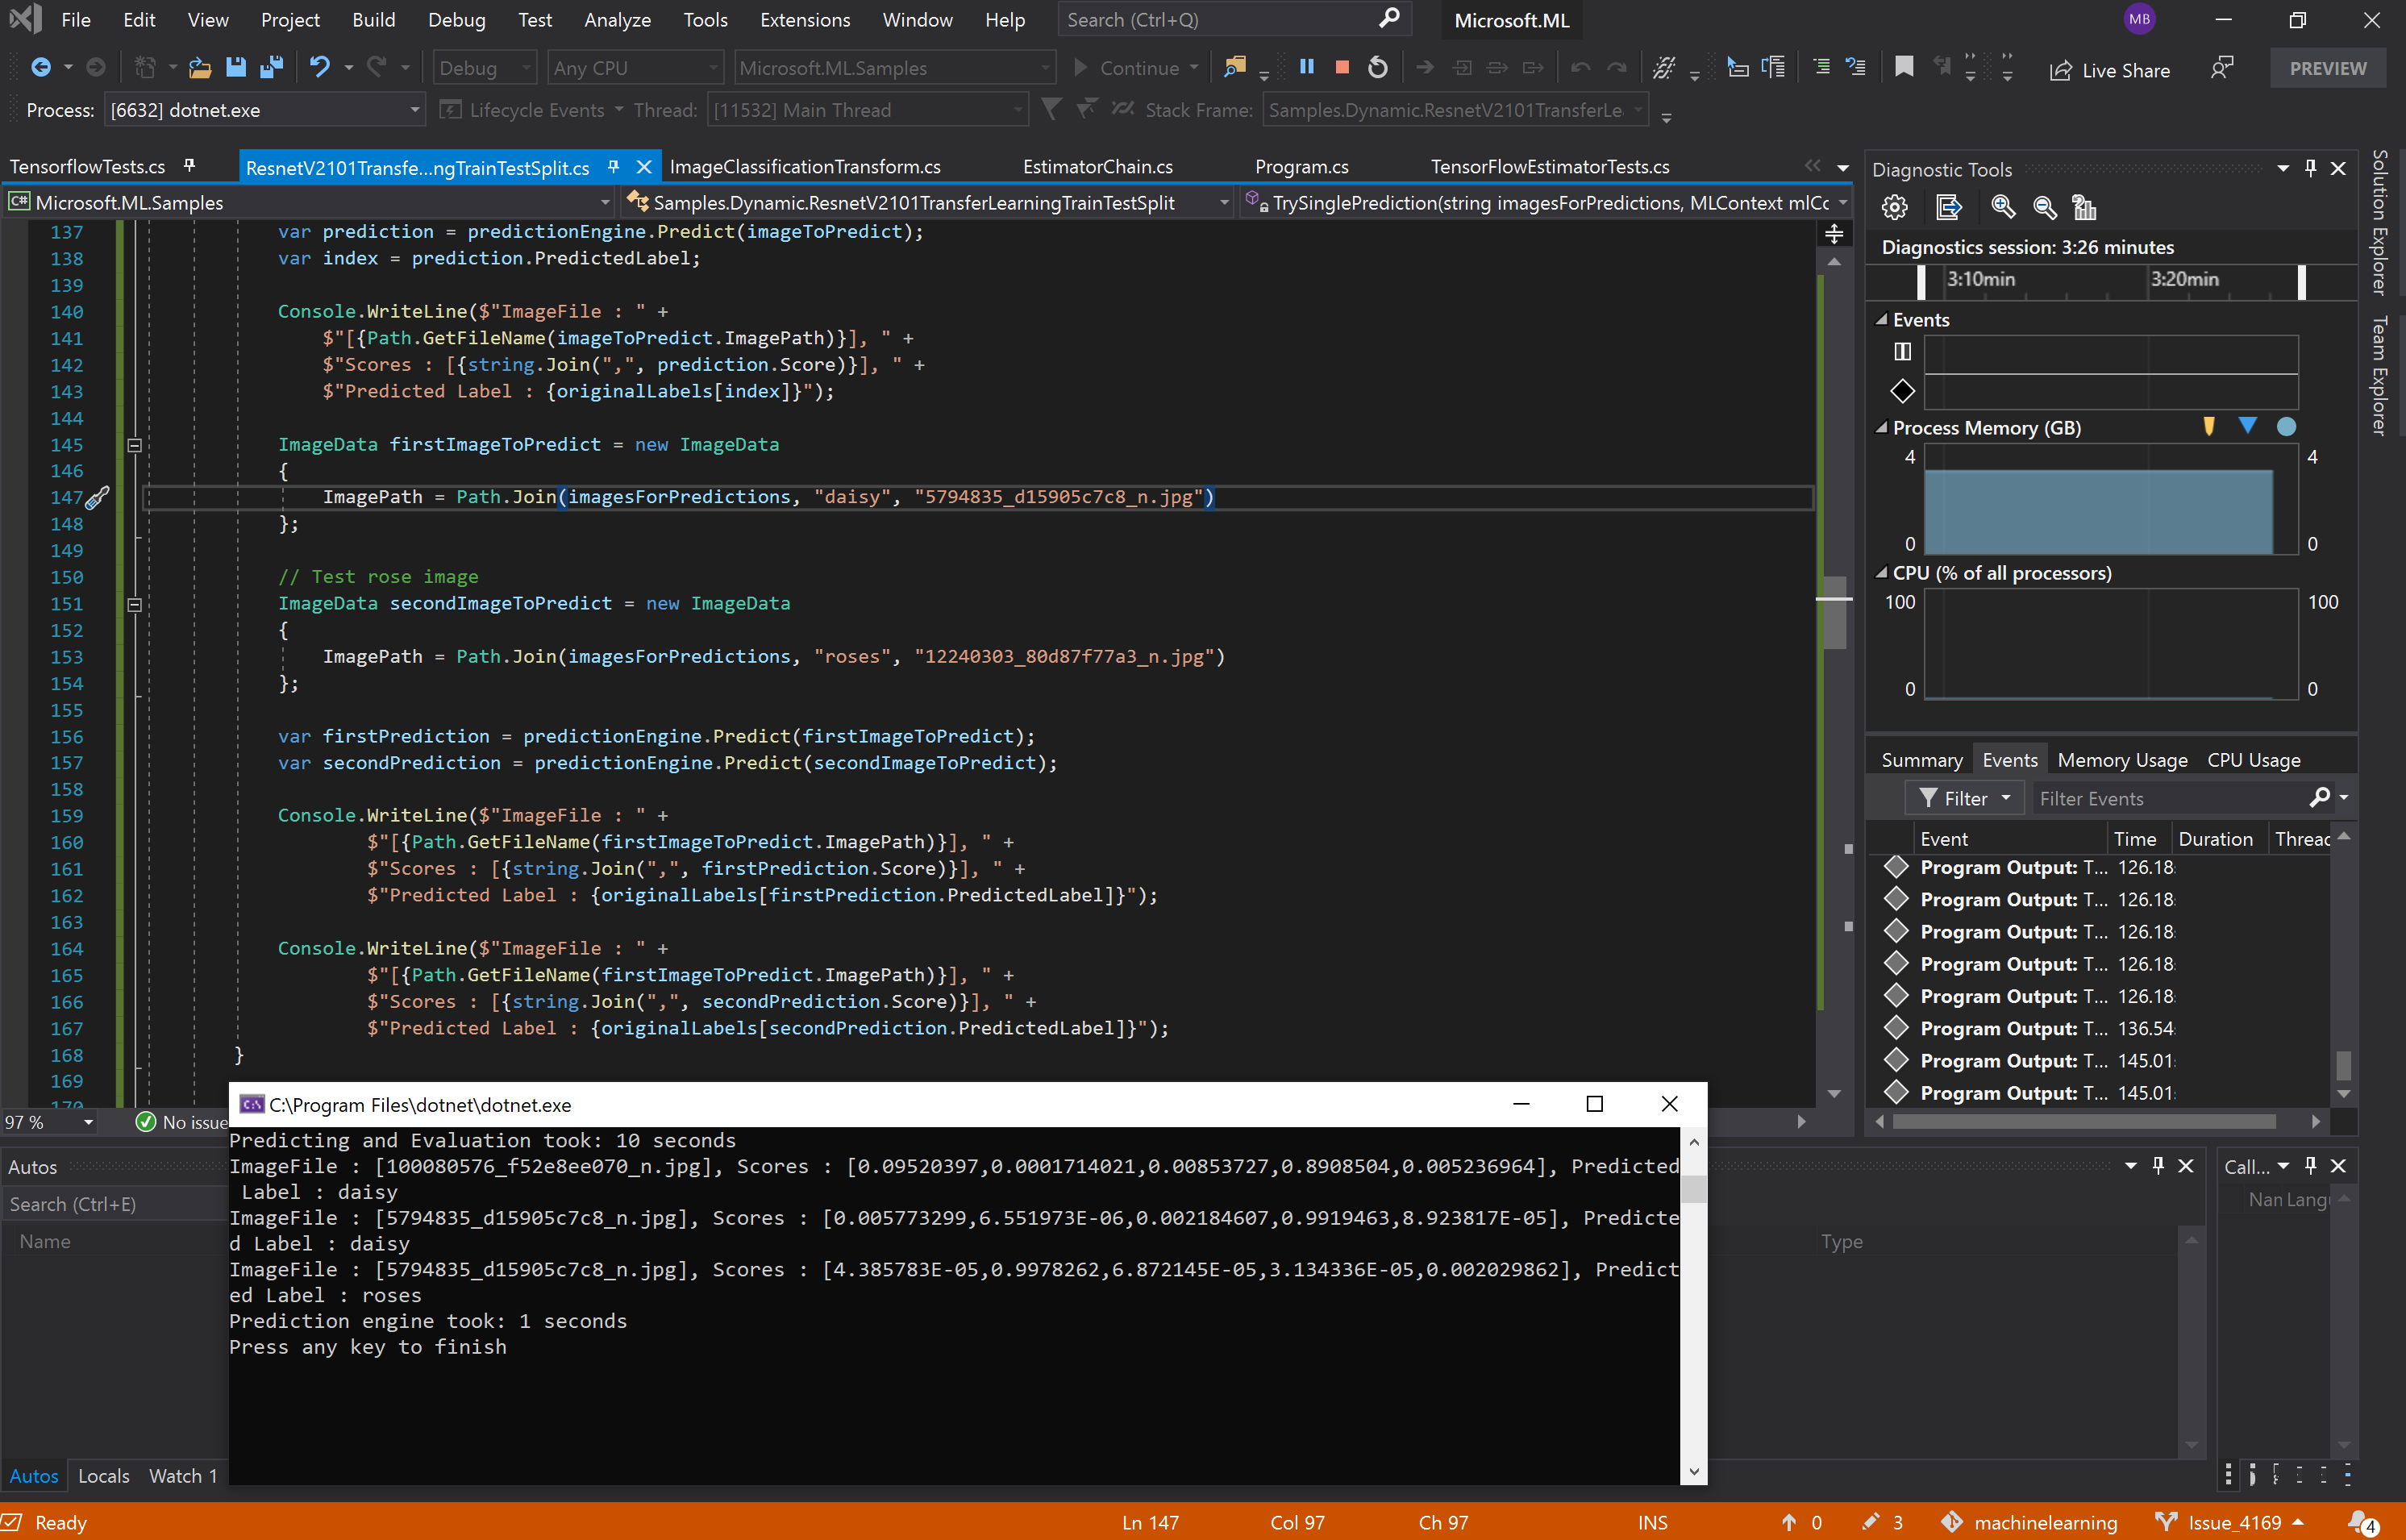Restart the debugging session
Viewport: 2406px width, 1540px height.
point(1378,67)
